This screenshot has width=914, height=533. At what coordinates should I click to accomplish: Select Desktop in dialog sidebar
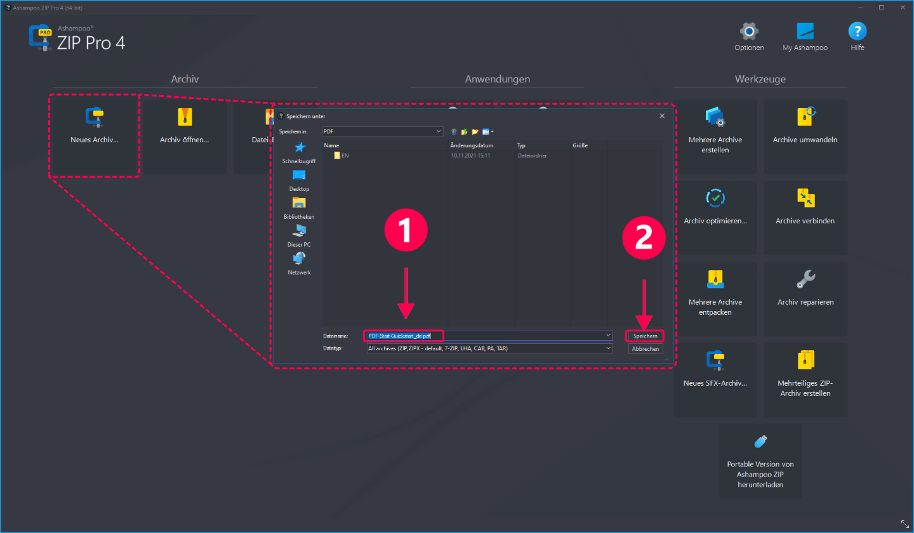[299, 181]
